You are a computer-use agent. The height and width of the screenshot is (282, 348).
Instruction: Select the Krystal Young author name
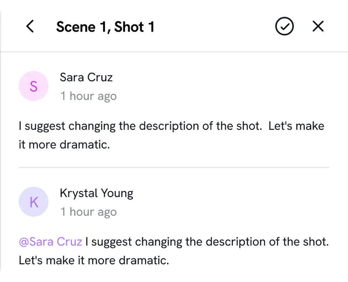click(x=96, y=193)
